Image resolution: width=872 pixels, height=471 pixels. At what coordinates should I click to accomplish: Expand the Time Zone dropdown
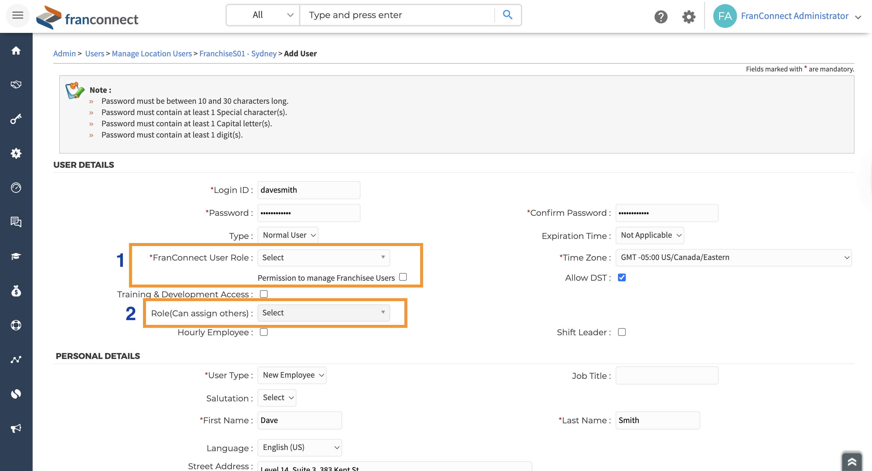pyautogui.click(x=733, y=258)
